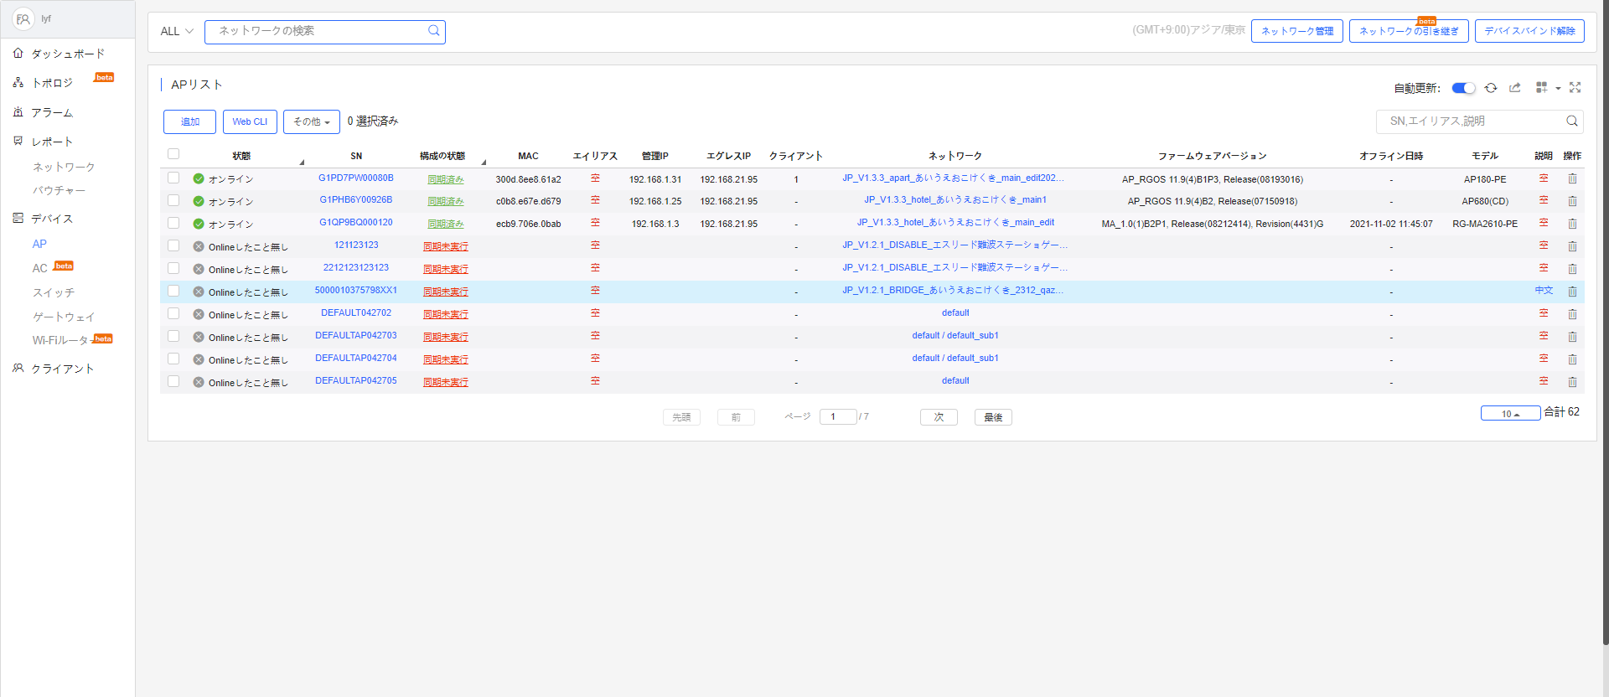Expand the column settings dropdown arrow
1609x697 pixels.
click(x=1558, y=88)
